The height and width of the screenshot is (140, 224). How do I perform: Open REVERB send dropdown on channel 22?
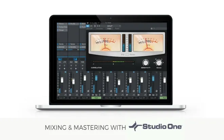pos(78,47)
